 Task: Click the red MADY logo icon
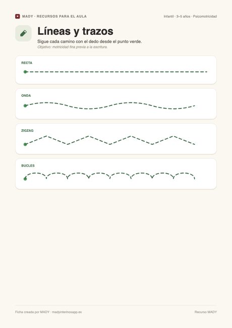[17, 16]
